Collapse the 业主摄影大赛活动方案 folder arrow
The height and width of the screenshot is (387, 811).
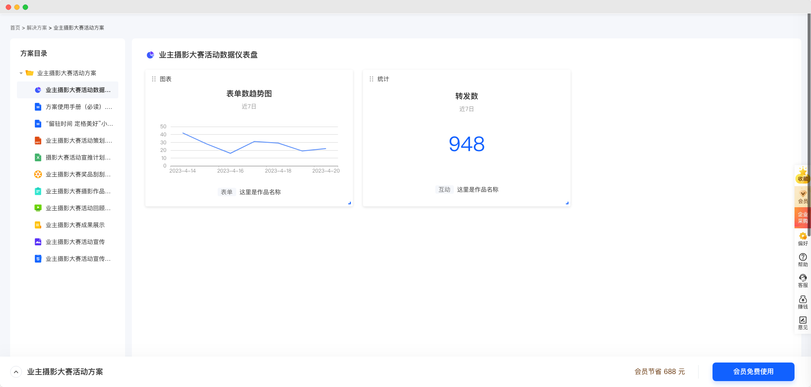point(21,73)
